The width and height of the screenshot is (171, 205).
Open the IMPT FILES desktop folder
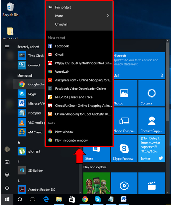10,33
